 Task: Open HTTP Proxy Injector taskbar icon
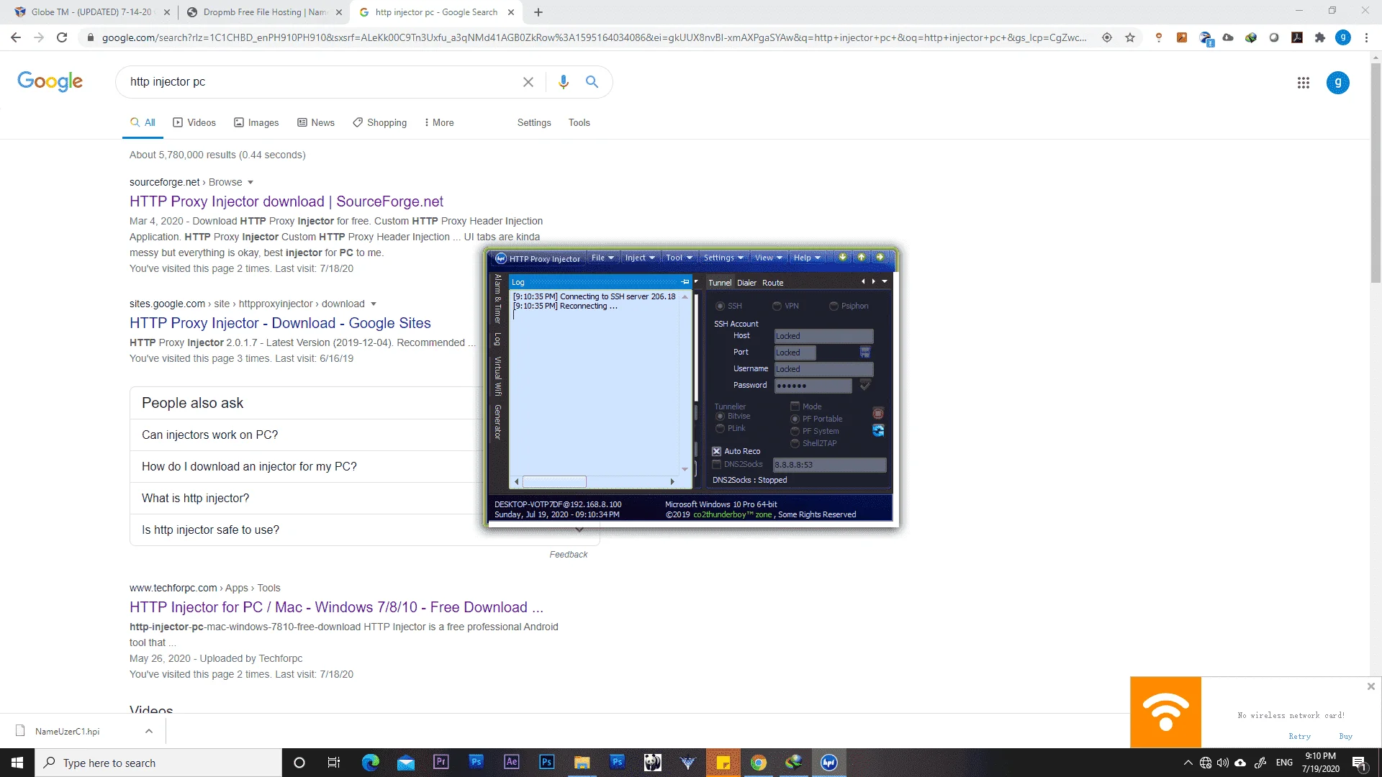pos(829,763)
